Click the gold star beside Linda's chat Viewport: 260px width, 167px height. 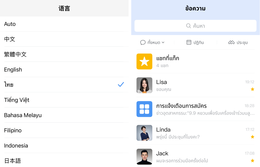[x=253, y=137]
